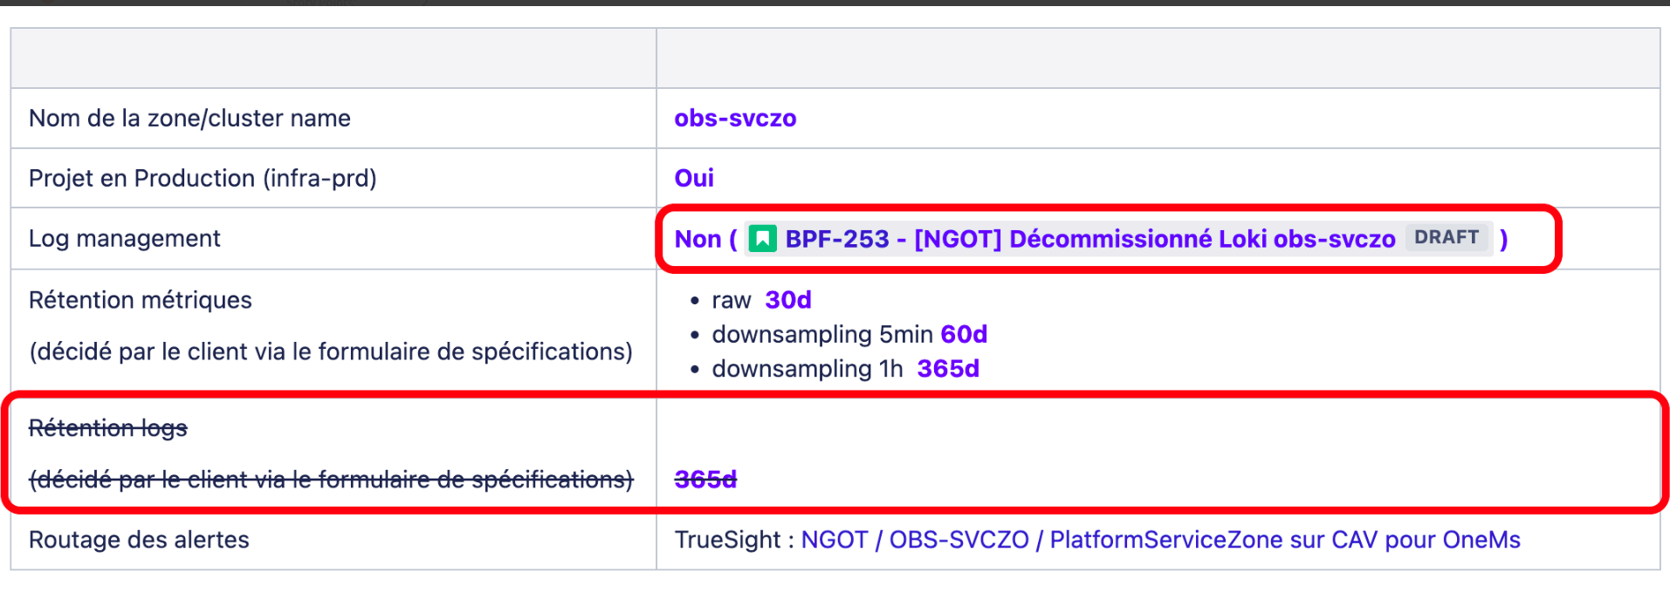Click the raw 30d retention value

click(x=787, y=300)
